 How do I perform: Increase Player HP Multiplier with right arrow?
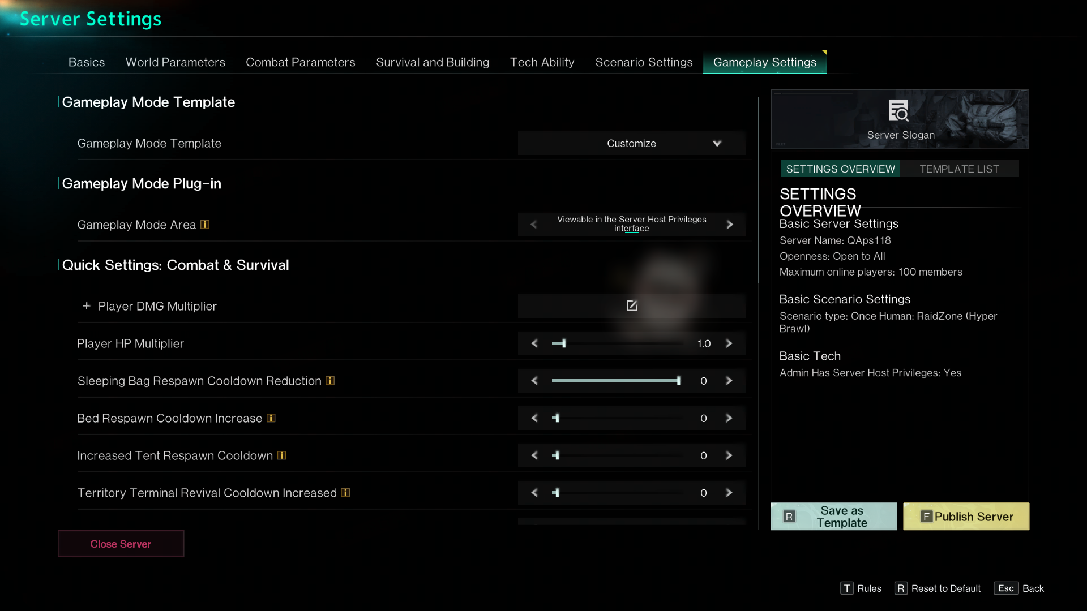click(729, 343)
